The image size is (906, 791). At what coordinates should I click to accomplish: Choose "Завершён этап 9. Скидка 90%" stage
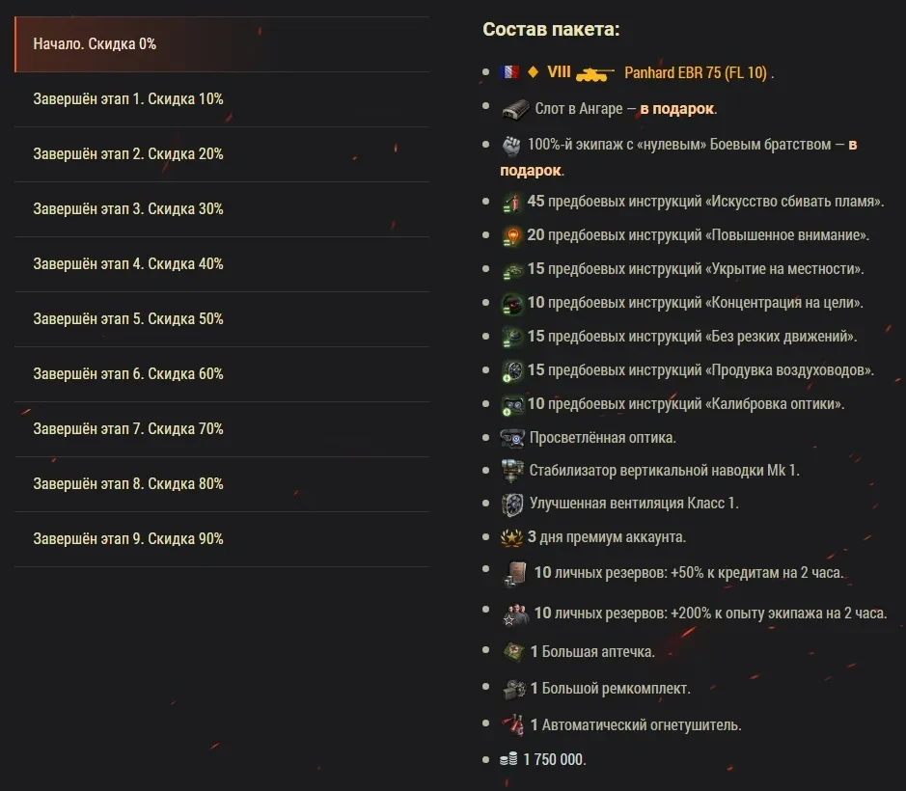[222, 539]
